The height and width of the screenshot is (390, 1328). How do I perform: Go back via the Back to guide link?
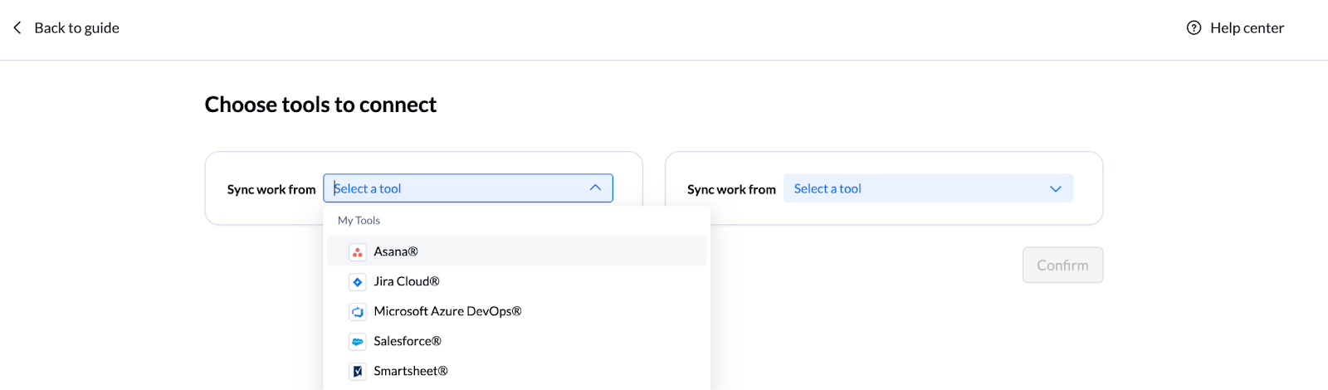tap(76, 28)
